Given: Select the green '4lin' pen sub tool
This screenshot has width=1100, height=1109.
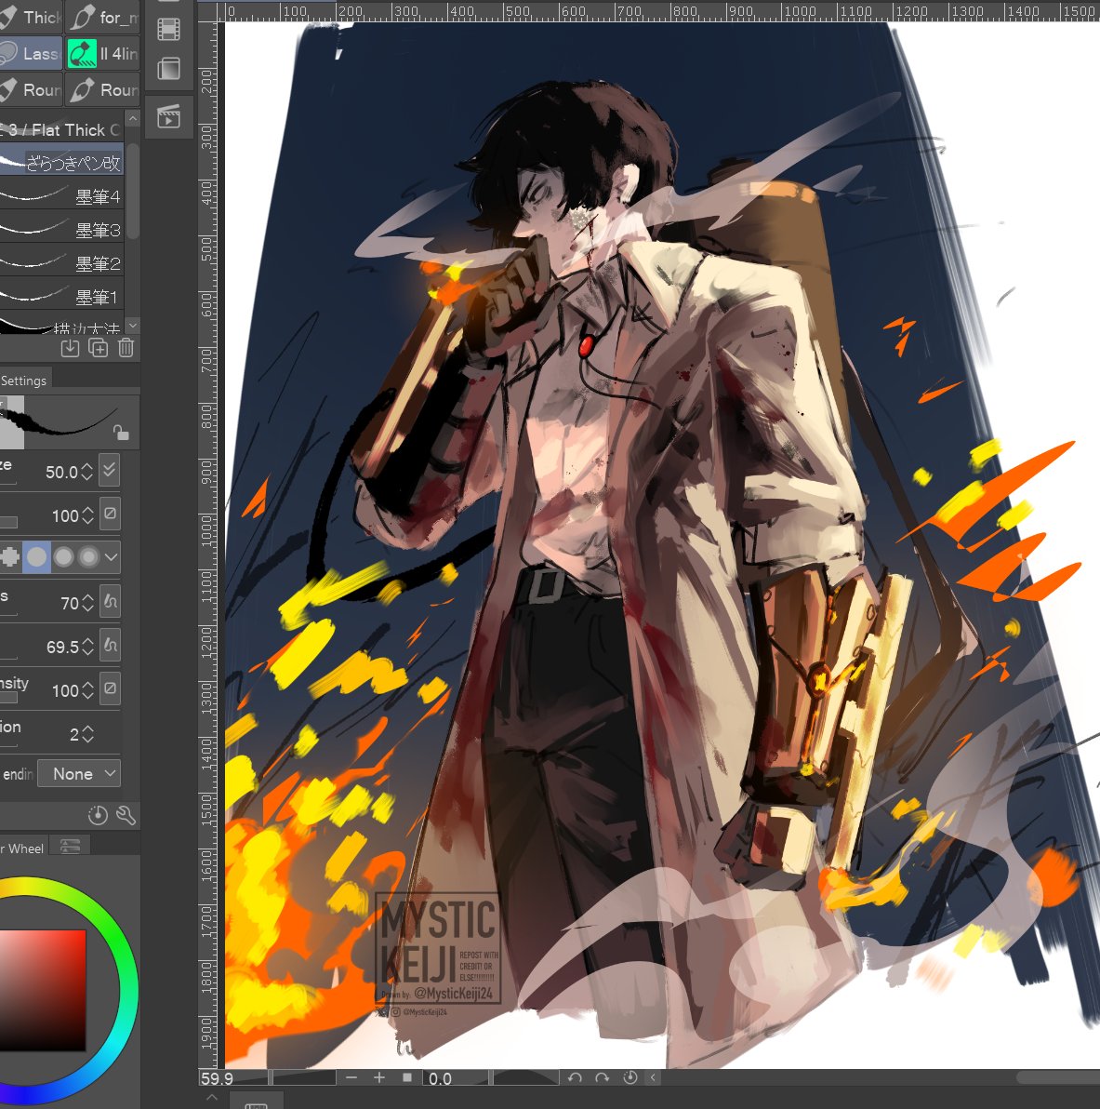Looking at the screenshot, I should click(x=102, y=53).
